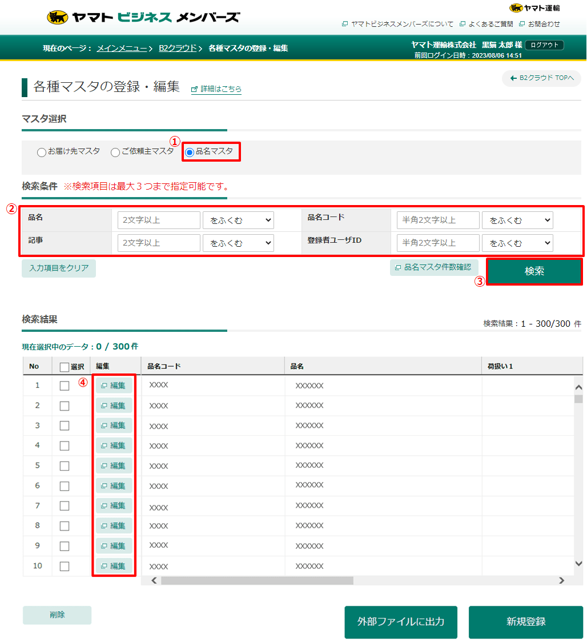Toggle the select-all checkbox in results header
The width and height of the screenshot is (587, 642).
pyautogui.click(x=63, y=366)
